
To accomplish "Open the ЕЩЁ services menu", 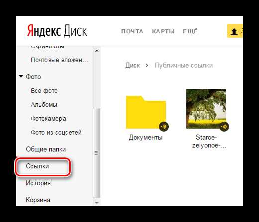I will (190, 31).
